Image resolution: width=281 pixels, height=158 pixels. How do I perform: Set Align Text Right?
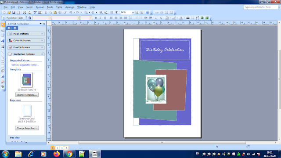(121, 18)
